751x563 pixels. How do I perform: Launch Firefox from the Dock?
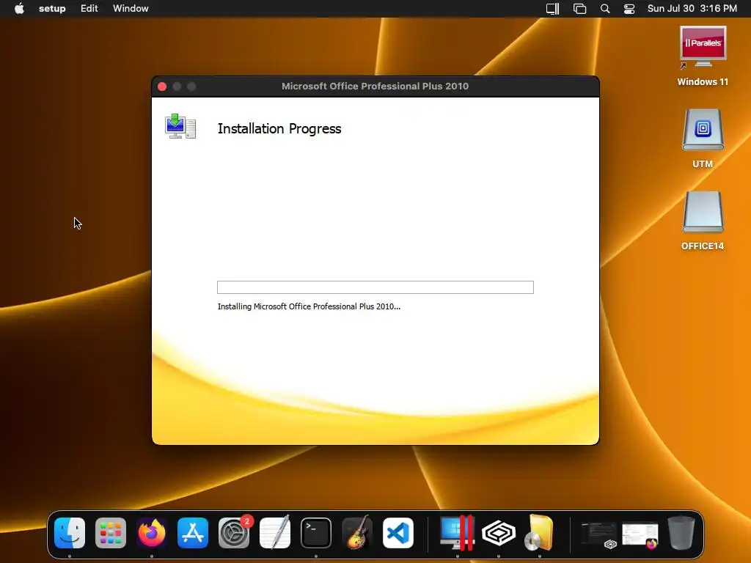(152, 533)
